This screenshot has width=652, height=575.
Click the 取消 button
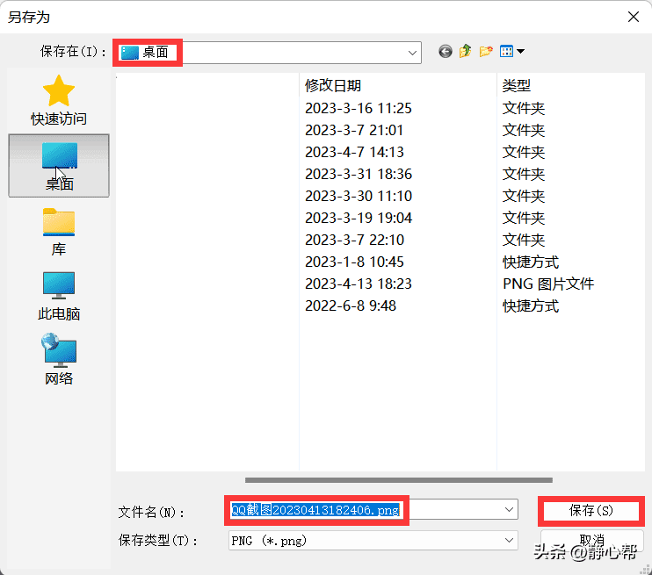point(591,539)
